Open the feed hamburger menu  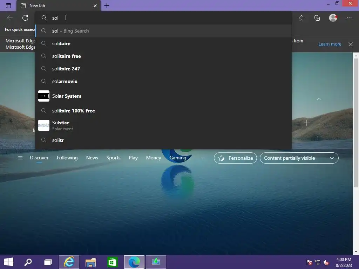[x=20, y=158]
